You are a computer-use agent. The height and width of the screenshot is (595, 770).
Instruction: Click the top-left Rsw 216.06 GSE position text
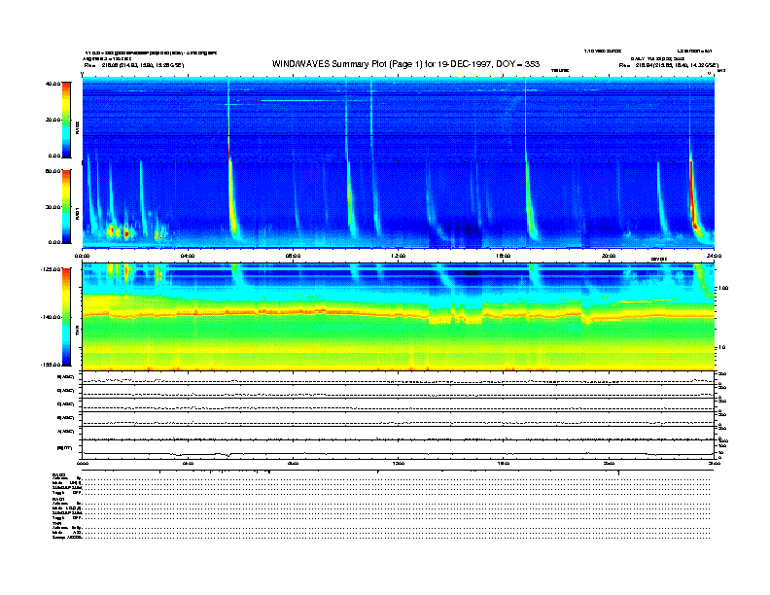click(134, 65)
